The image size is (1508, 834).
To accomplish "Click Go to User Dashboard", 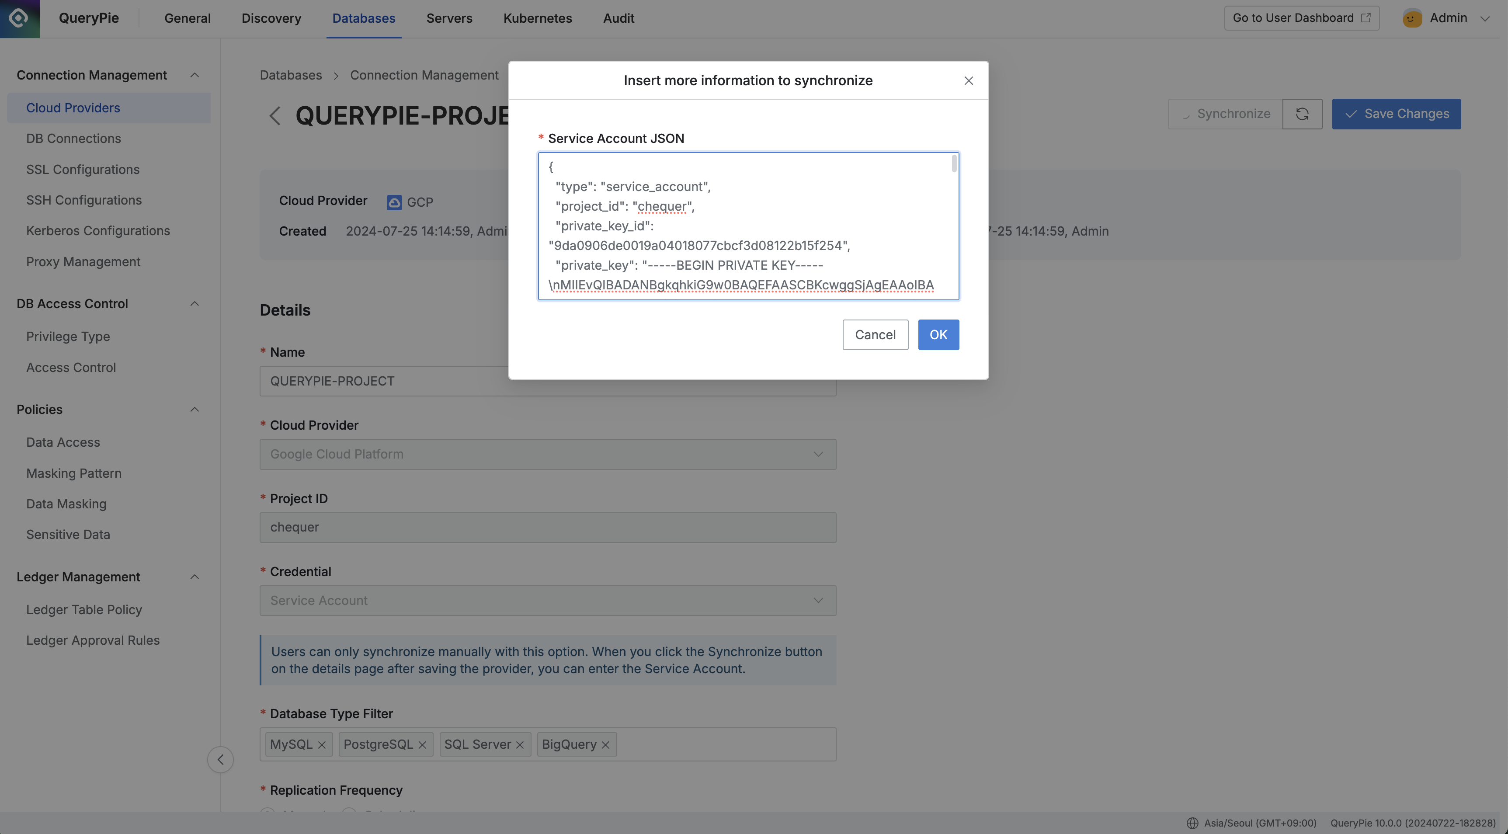I will click(1301, 17).
